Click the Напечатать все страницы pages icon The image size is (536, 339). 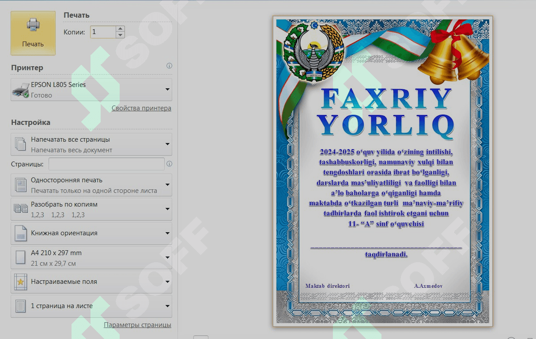(x=20, y=144)
